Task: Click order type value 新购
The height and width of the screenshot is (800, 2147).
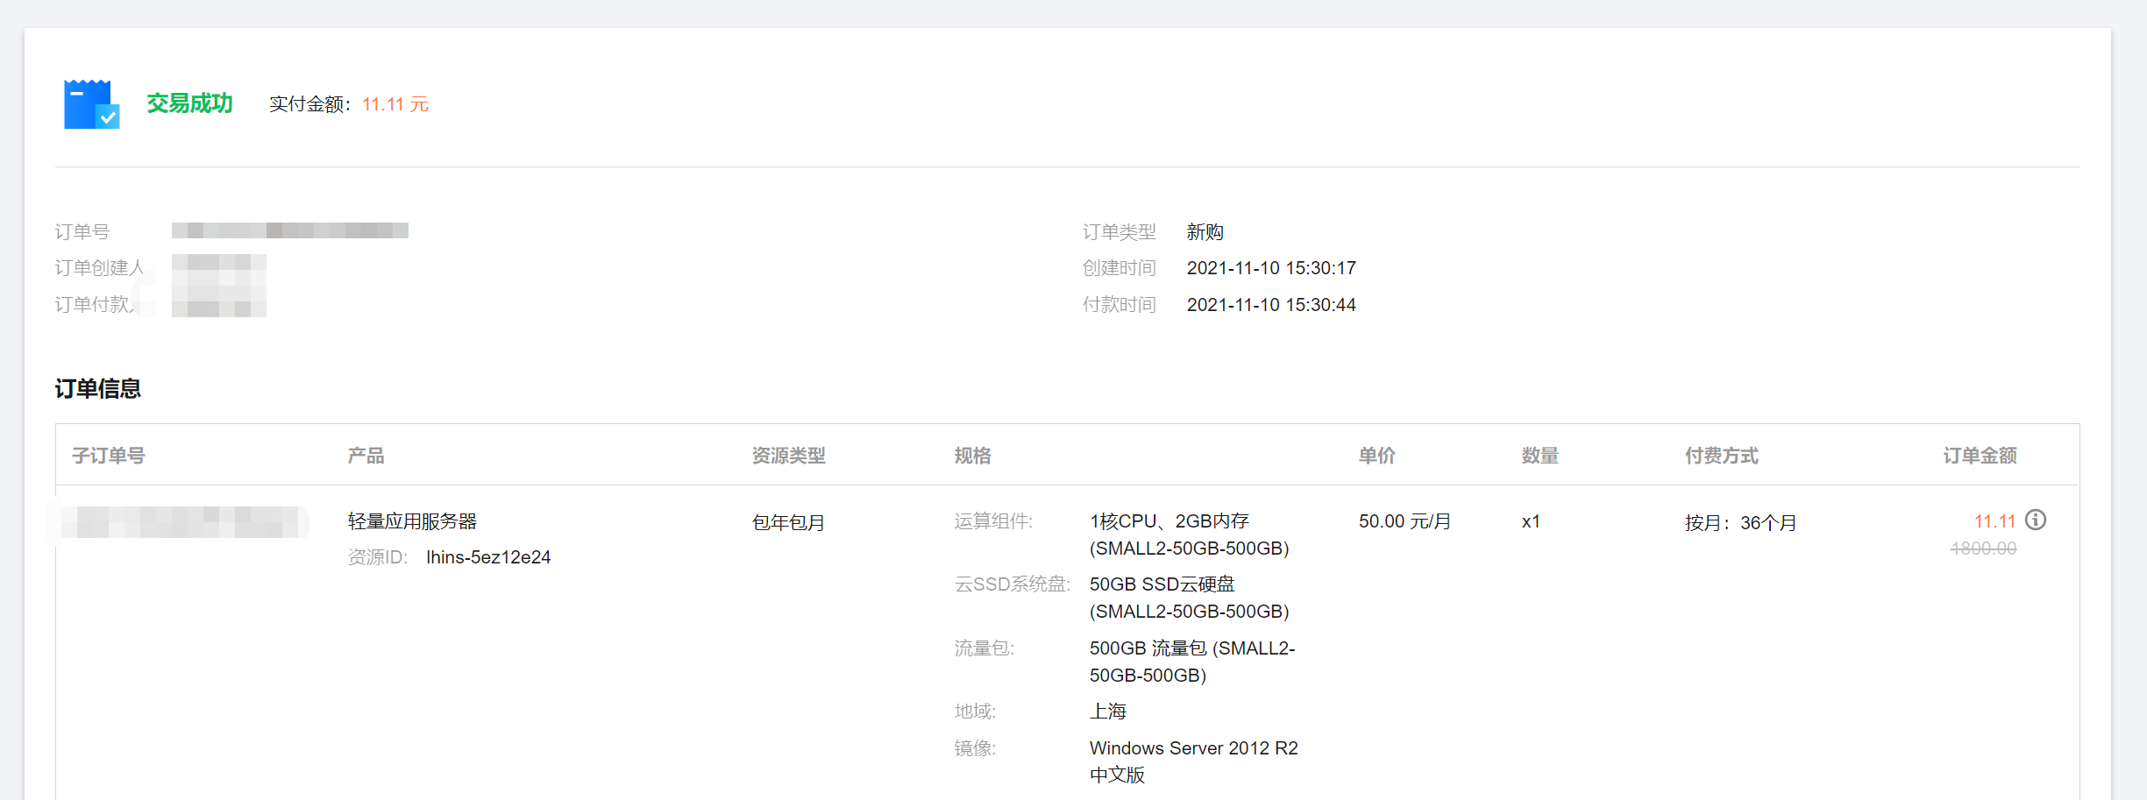Action: pyautogui.click(x=1205, y=231)
